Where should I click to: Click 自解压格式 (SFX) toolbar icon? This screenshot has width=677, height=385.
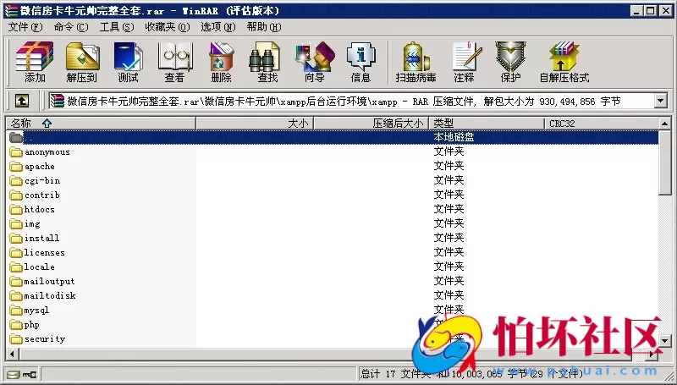[564, 62]
